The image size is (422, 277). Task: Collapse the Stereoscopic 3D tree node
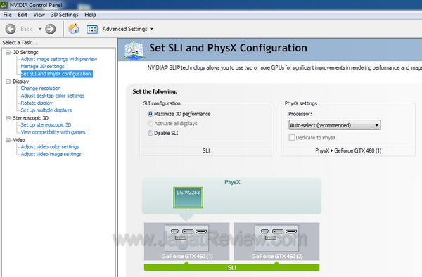tap(8, 118)
